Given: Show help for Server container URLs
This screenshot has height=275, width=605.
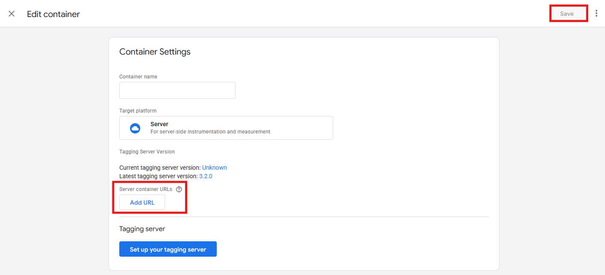Looking at the screenshot, I should click(x=179, y=189).
